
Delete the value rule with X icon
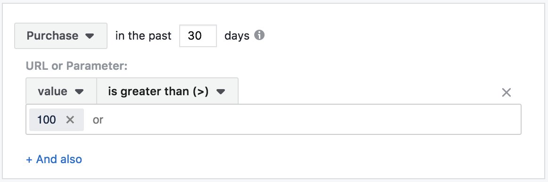(506, 92)
